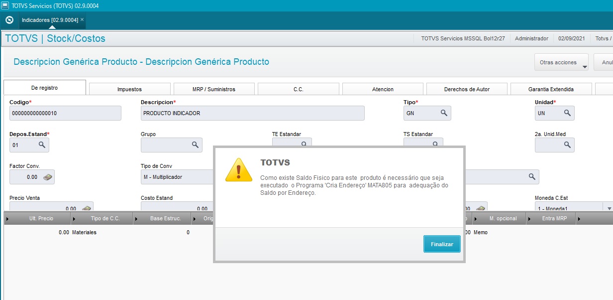Click the magnifier icon in the Grupo field
The image size is (613, 300).
pos(195,145)
